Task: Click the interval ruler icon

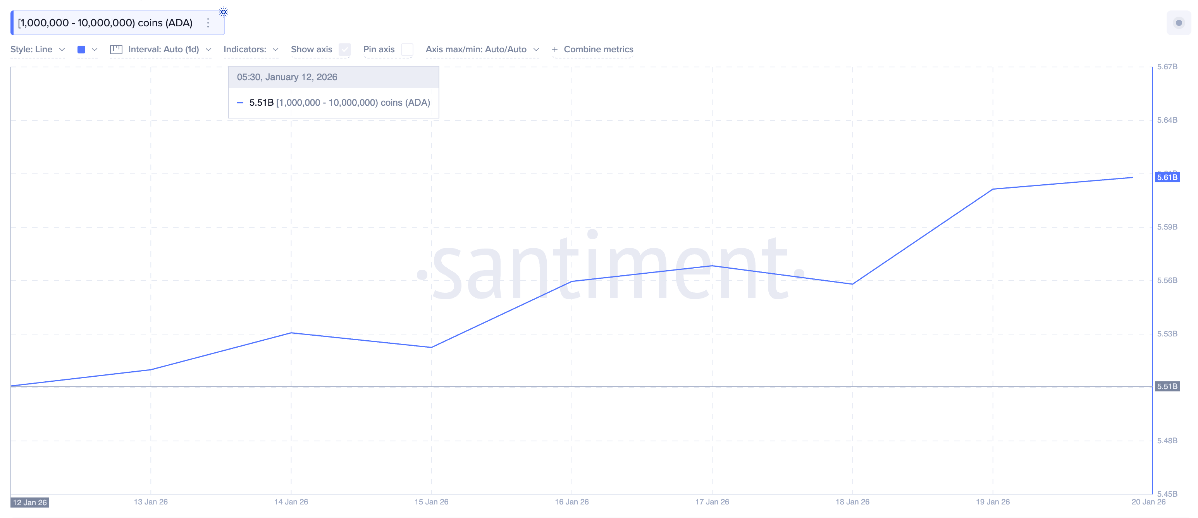Action: 116,49
